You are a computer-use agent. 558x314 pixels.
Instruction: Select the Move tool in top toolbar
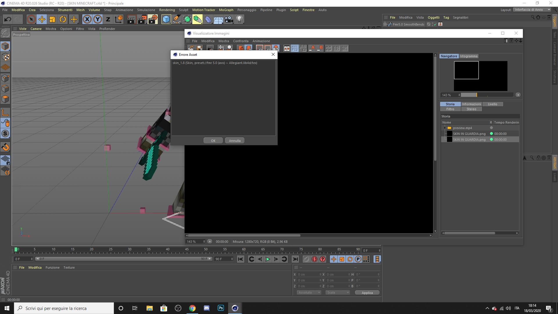coord(42,19)
